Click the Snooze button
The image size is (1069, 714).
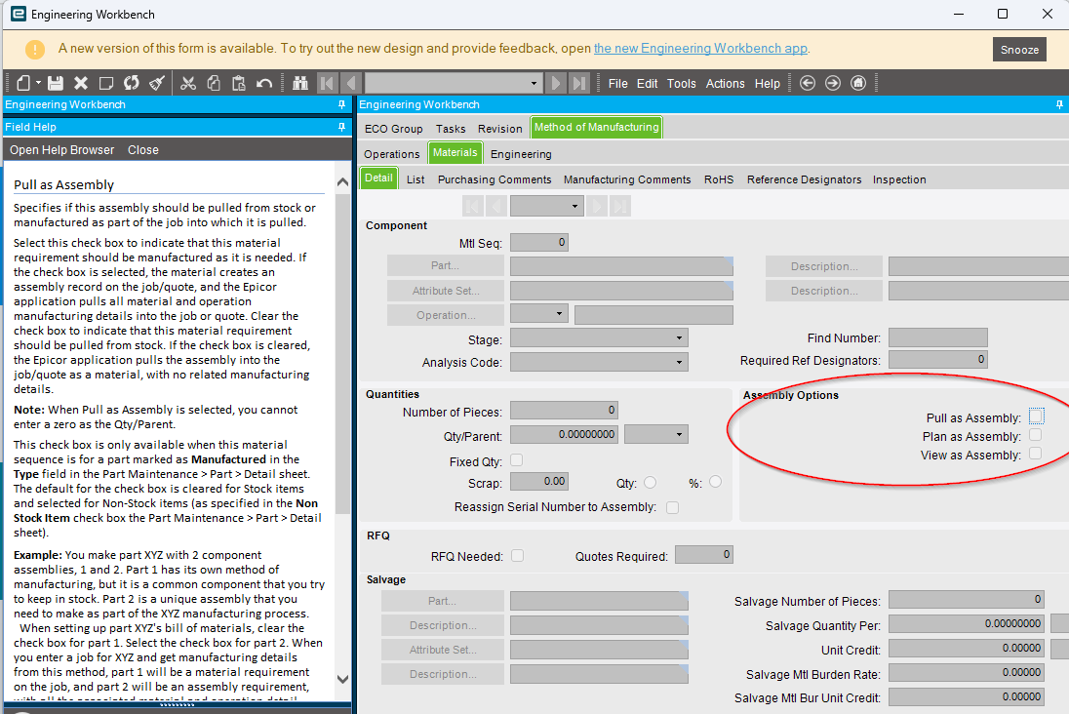pos(1019,49)
